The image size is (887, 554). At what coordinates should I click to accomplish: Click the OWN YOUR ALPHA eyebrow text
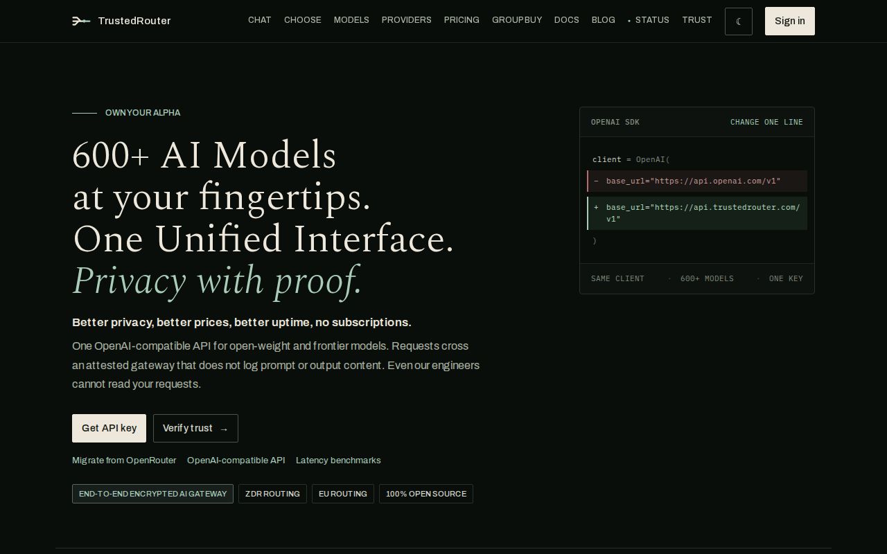pos(143,113)
